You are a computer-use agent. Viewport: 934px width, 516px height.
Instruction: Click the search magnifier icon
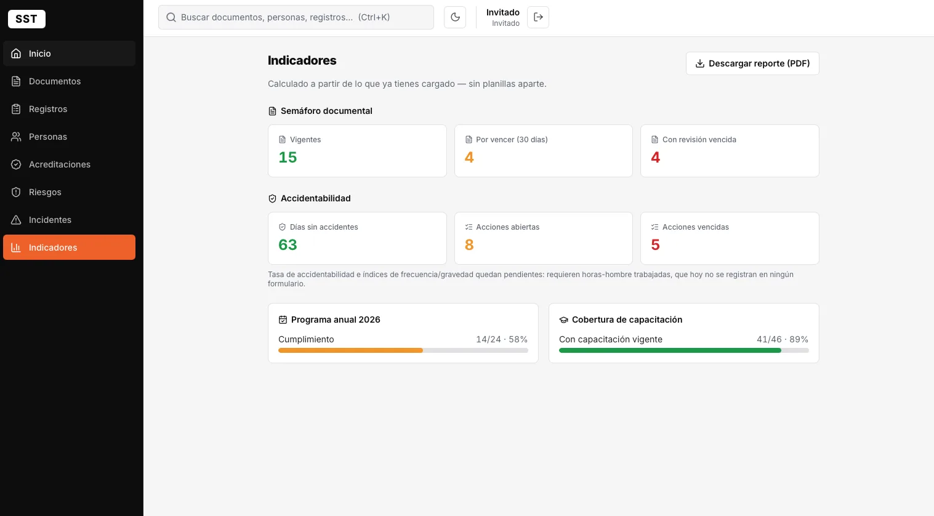click(x=171, y=17)
